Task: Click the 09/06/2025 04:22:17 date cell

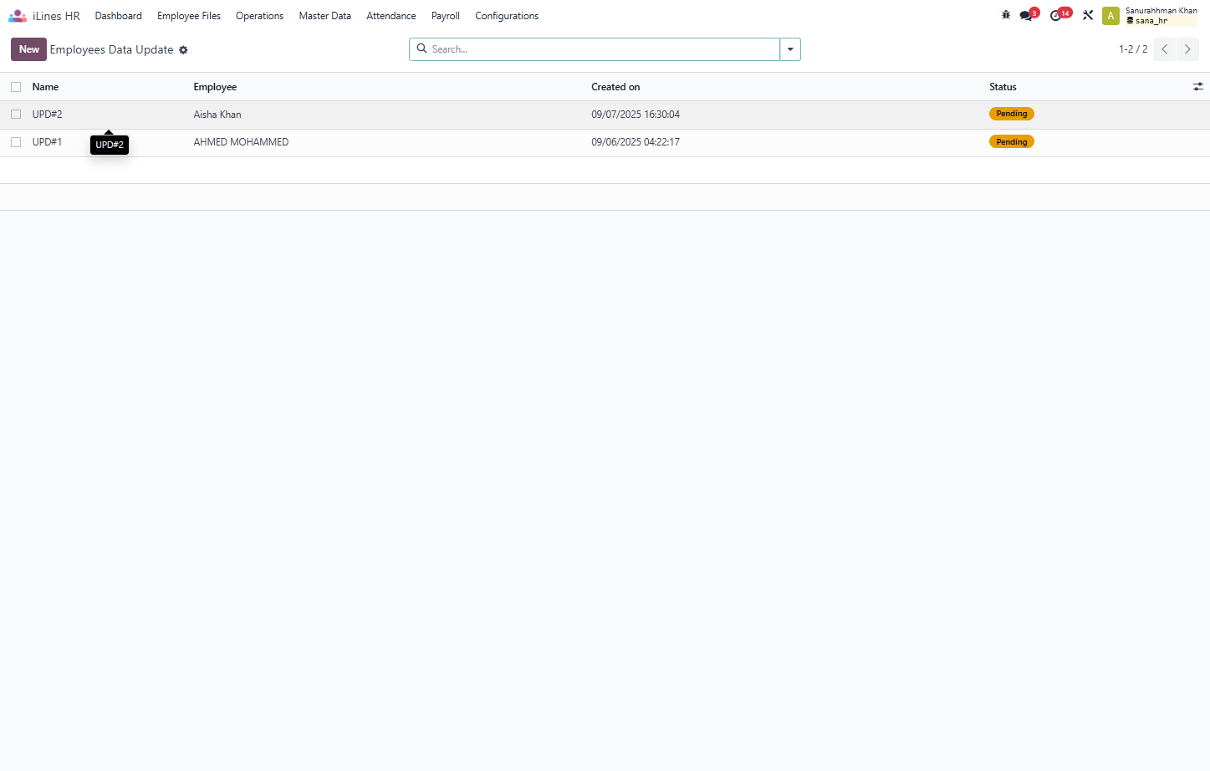Action: pos(636,142)
